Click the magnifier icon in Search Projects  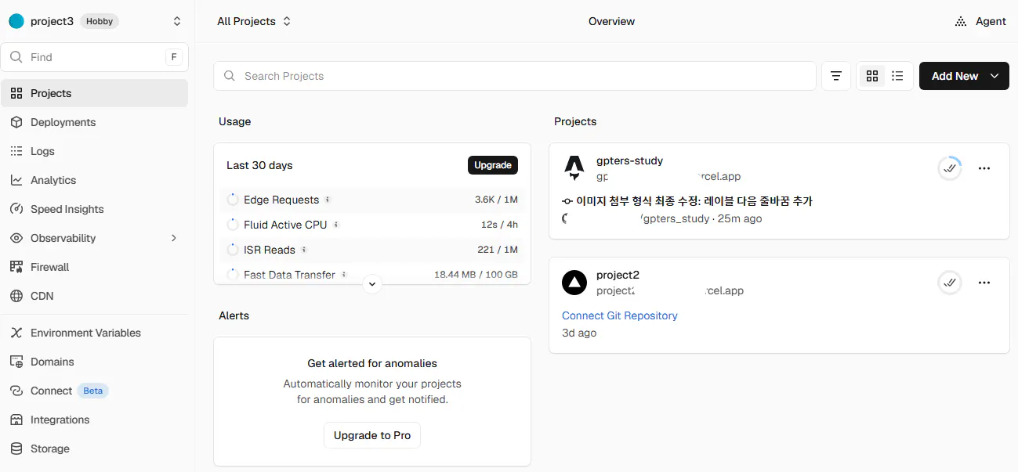[230, 76]
